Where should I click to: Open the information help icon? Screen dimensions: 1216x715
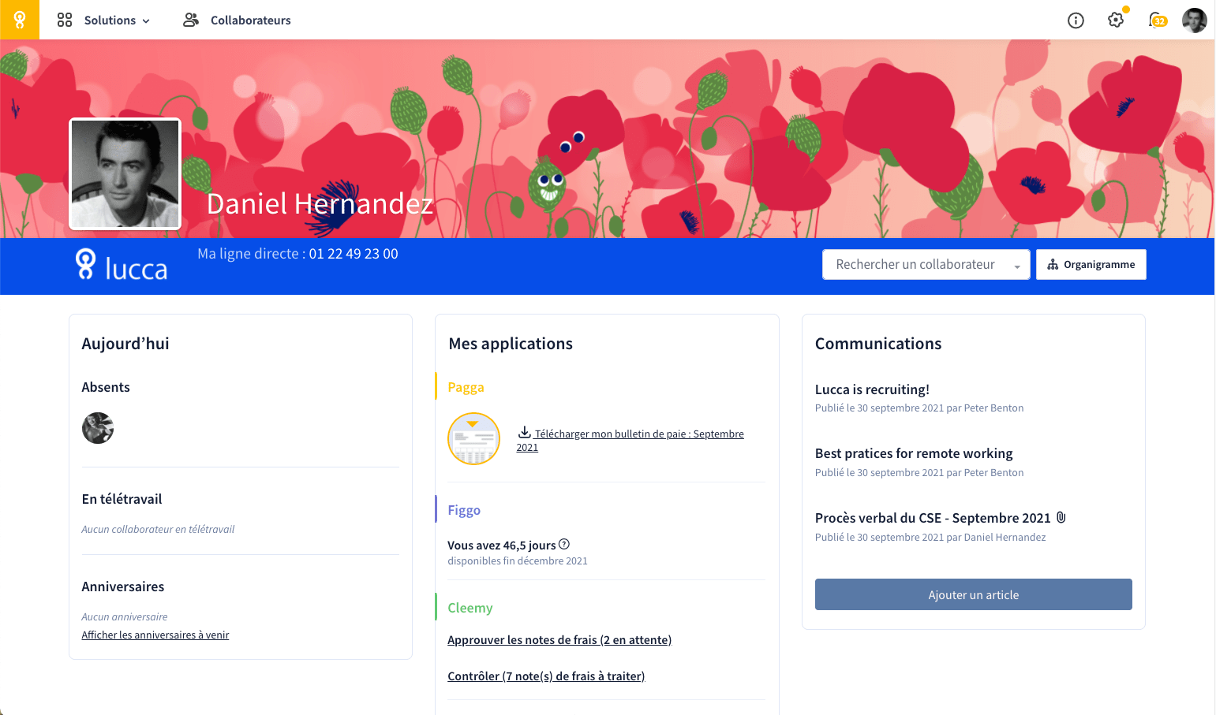[x=1076, y=20]
